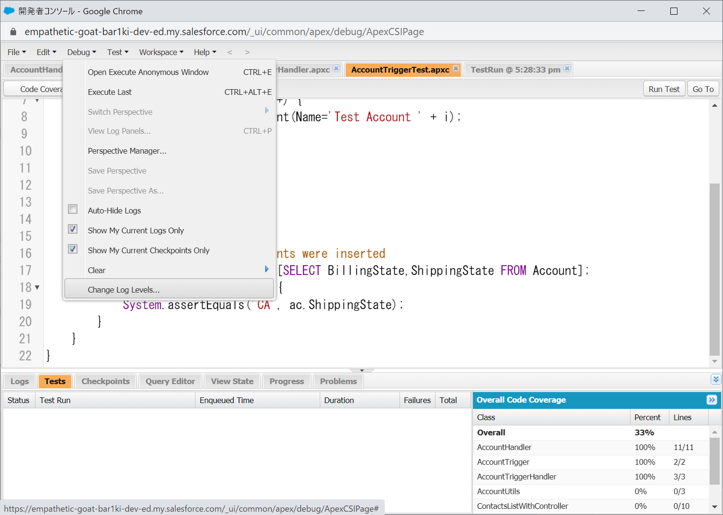Viewport: 723px width, 515px height.
Task: Toggle the Auto-Hide Logs checkbox
Action: pos(73,209)
